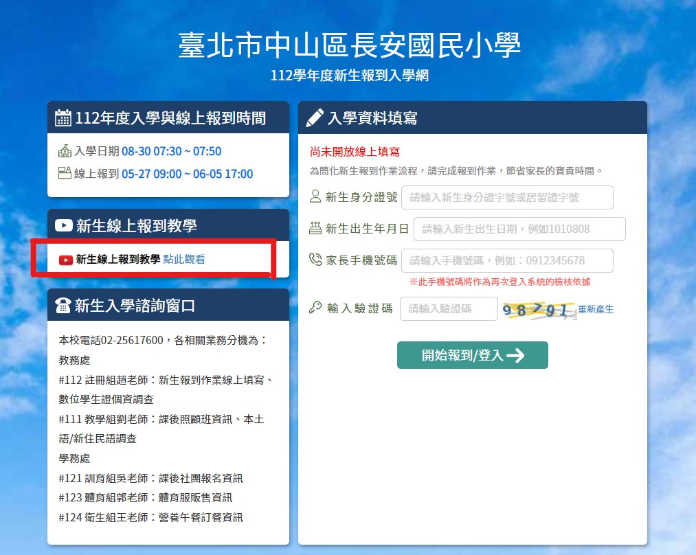
Task: Click the white YouTube icon in 新生線上報到教學 header
Action: [x=63, y=225]
